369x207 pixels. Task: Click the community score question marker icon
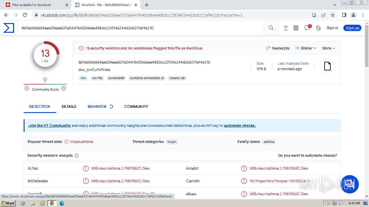click(x=45, y=80)
